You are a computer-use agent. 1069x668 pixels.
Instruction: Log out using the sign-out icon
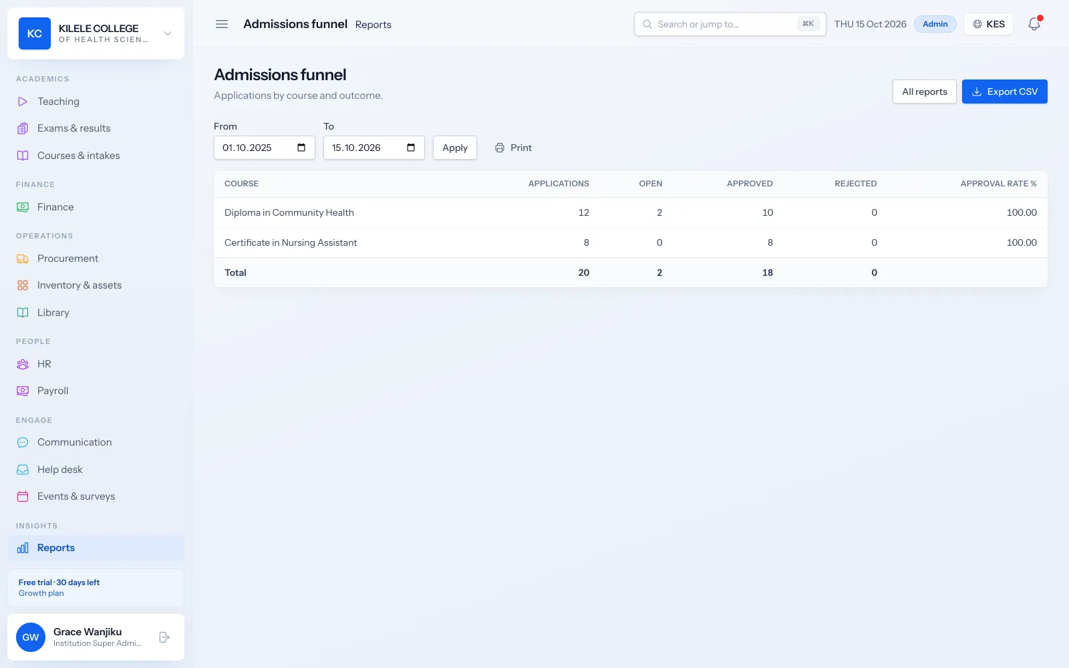pos(164,637)
